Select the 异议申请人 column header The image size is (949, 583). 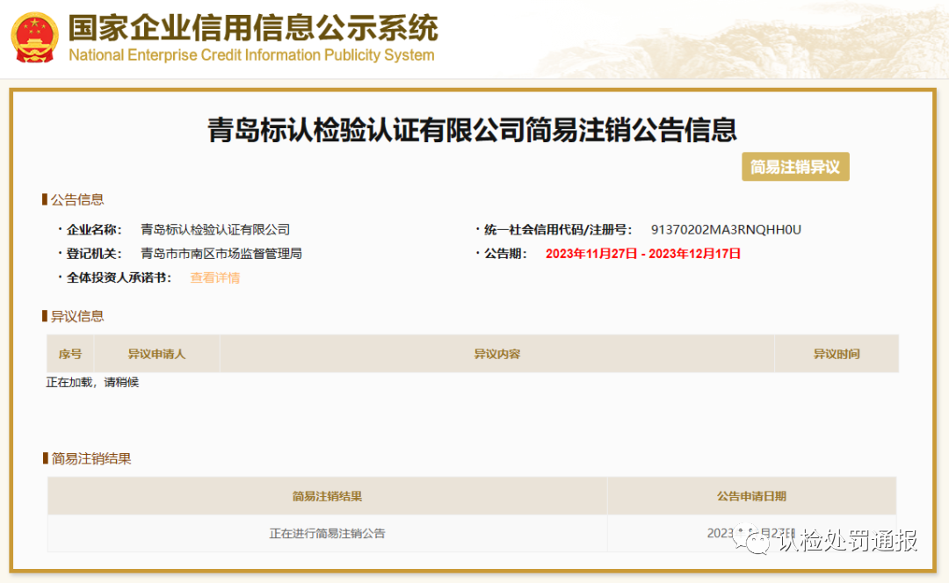click(156, 354)
